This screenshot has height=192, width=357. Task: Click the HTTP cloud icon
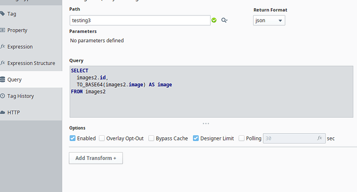pos(2,112)
